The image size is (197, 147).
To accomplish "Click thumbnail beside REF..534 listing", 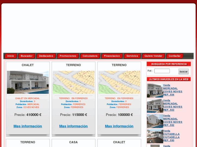I will pyautogui.click(x=155, y=91).
